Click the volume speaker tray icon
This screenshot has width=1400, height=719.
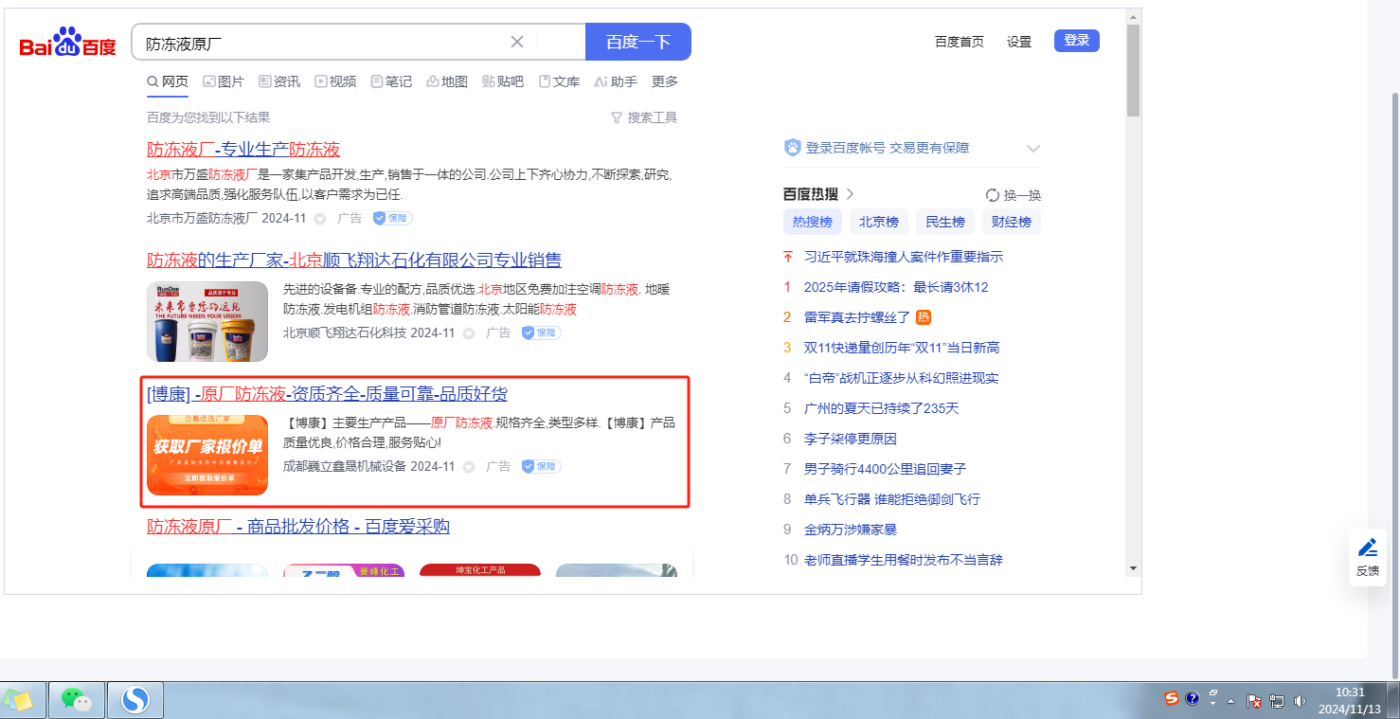(1300, 701)
